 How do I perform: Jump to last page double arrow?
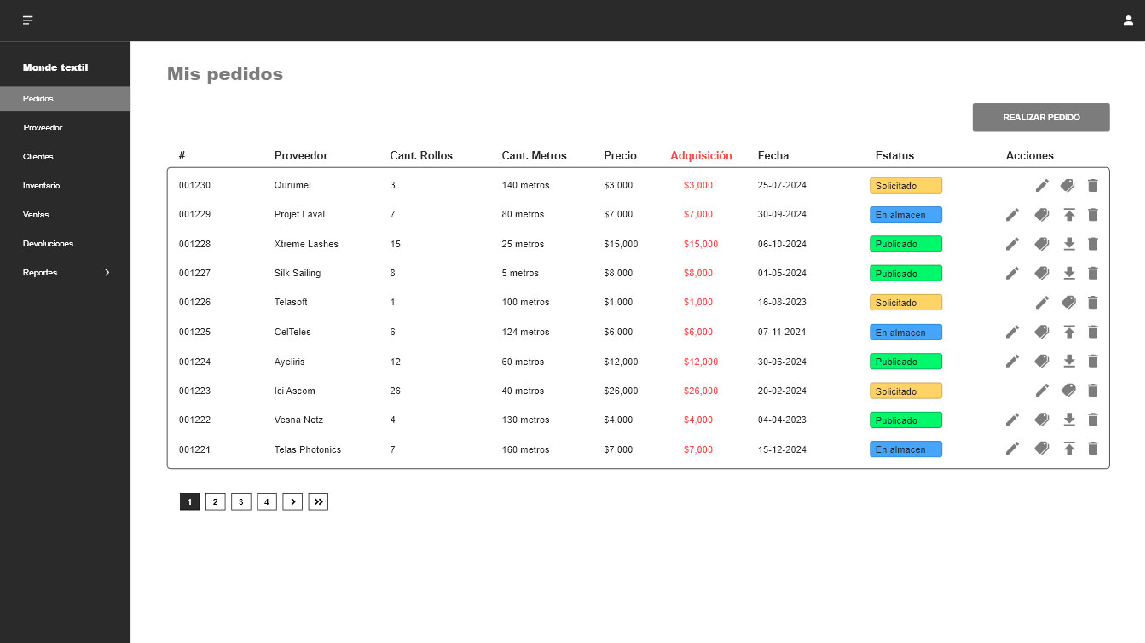318,501
